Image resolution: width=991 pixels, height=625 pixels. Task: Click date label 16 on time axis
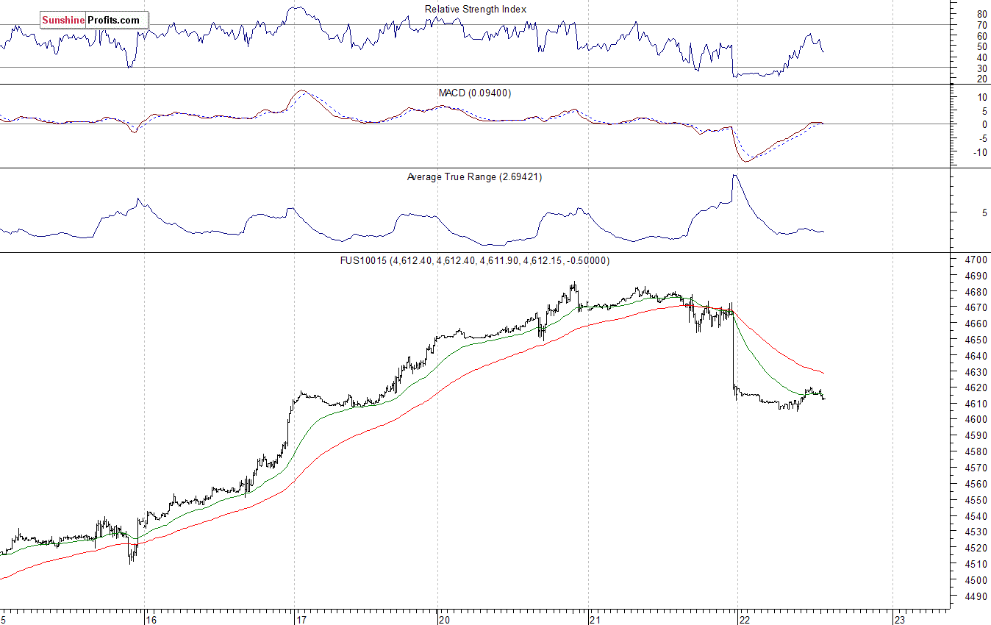click(x=151, y=619)
